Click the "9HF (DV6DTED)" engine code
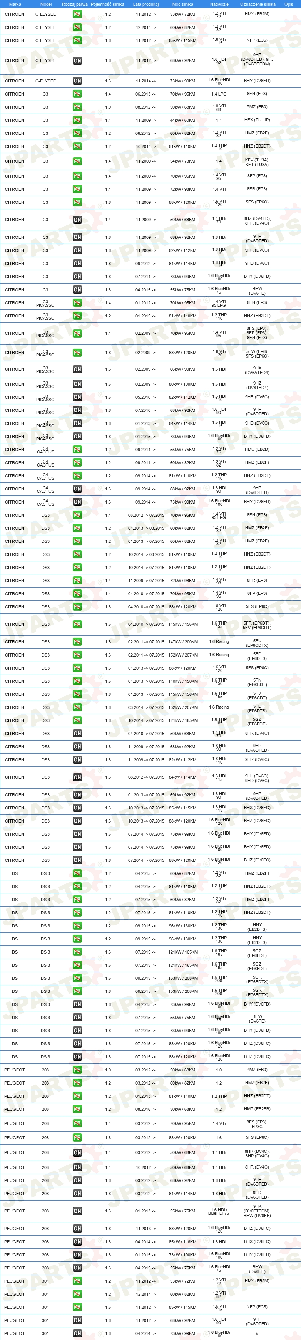 click(258, 1321)
